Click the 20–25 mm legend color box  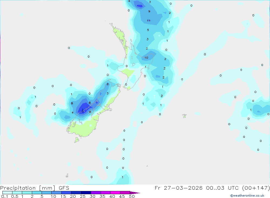point(76,193)
